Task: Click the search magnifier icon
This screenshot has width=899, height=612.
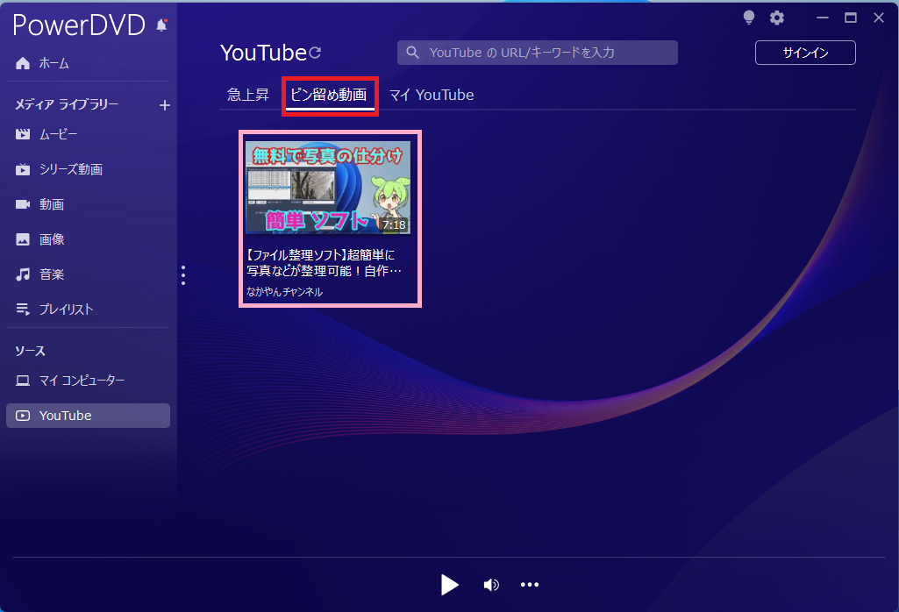Action: pos(412,53)
